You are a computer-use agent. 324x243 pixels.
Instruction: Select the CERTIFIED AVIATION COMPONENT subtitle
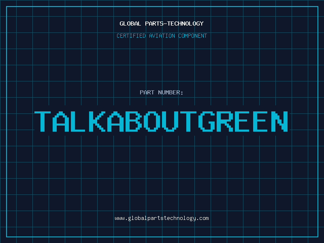(x=162, y=36)
